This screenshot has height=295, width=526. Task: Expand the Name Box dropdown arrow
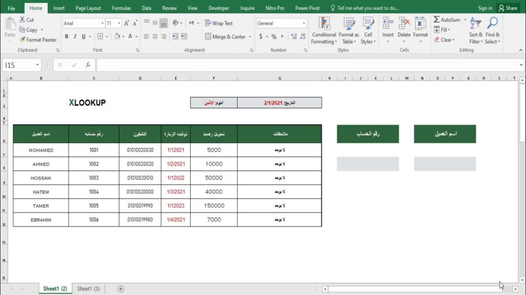(x=37, y=65)
